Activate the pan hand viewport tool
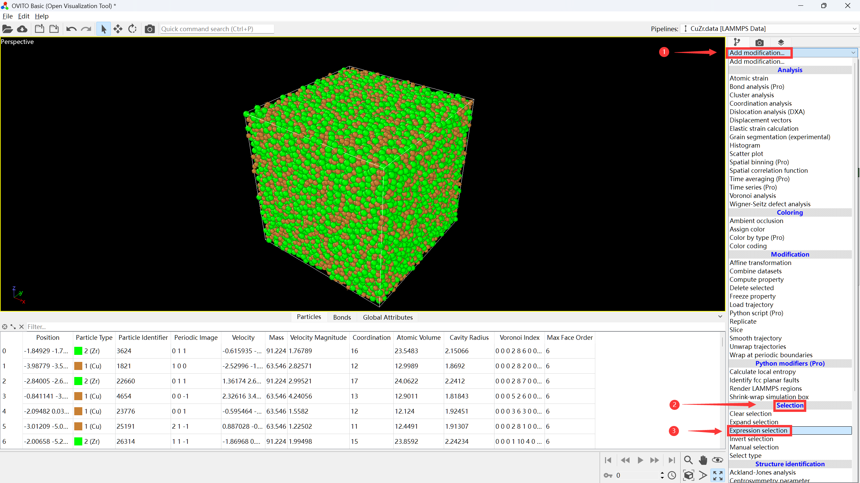The height and width of the screenshot is (483, 860). (703, 460)
